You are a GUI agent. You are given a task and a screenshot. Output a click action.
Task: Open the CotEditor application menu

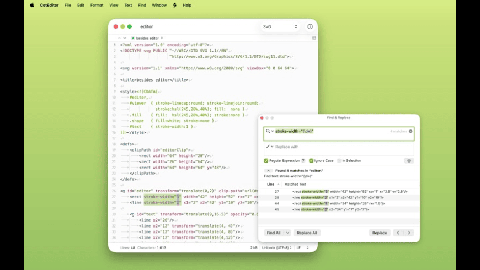[x=49, y=5]
